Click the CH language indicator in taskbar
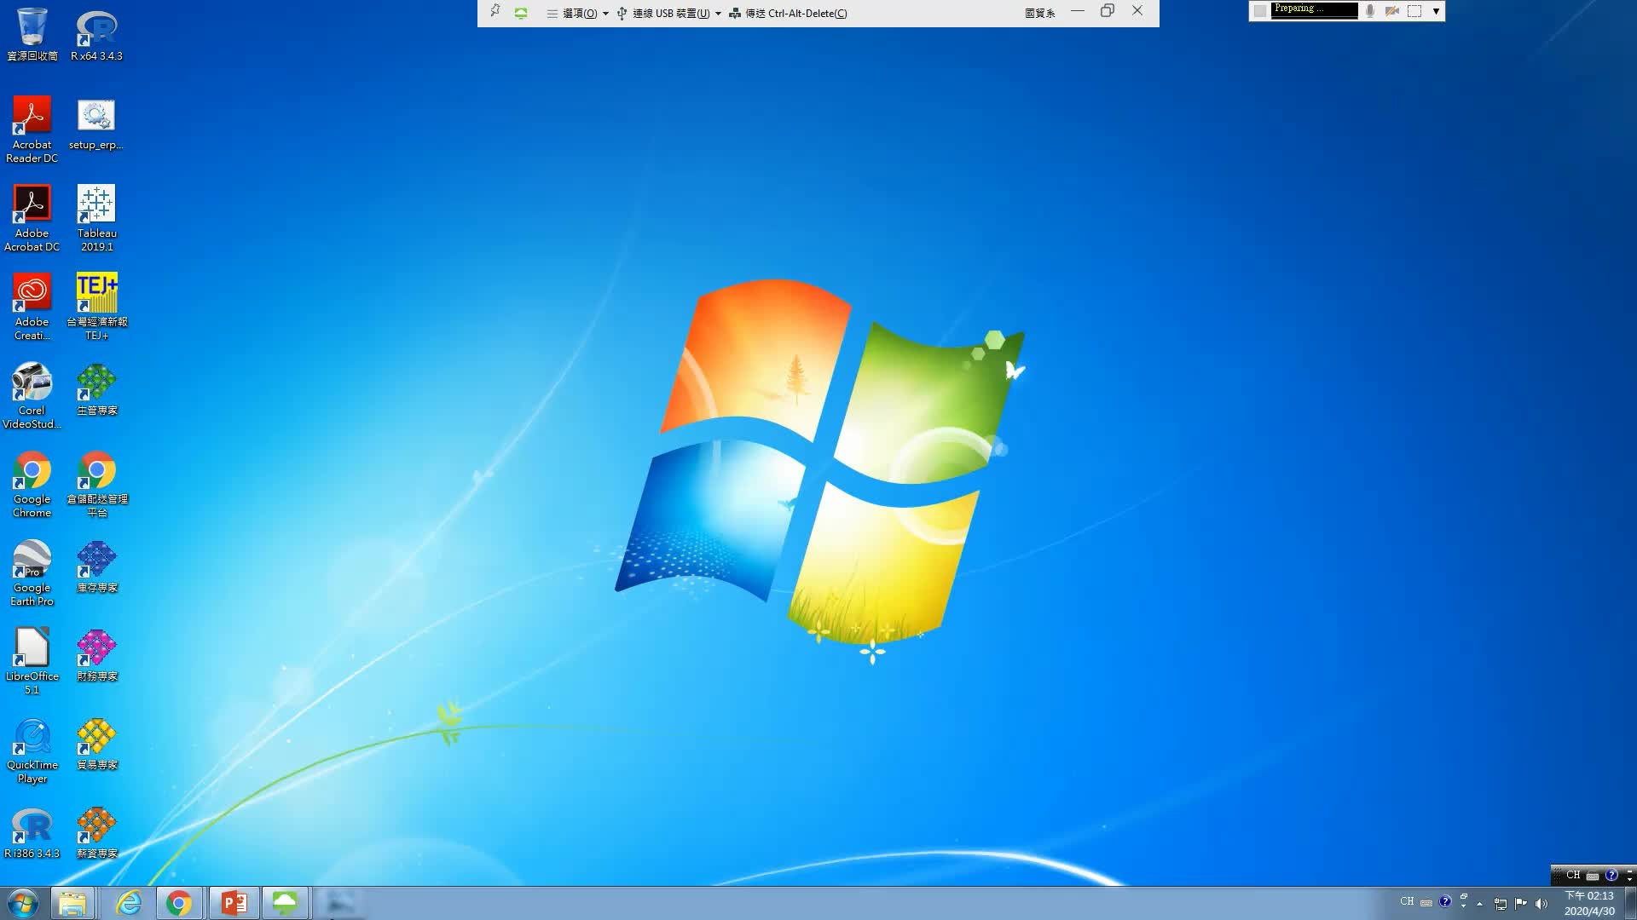 click(1407, 901)
